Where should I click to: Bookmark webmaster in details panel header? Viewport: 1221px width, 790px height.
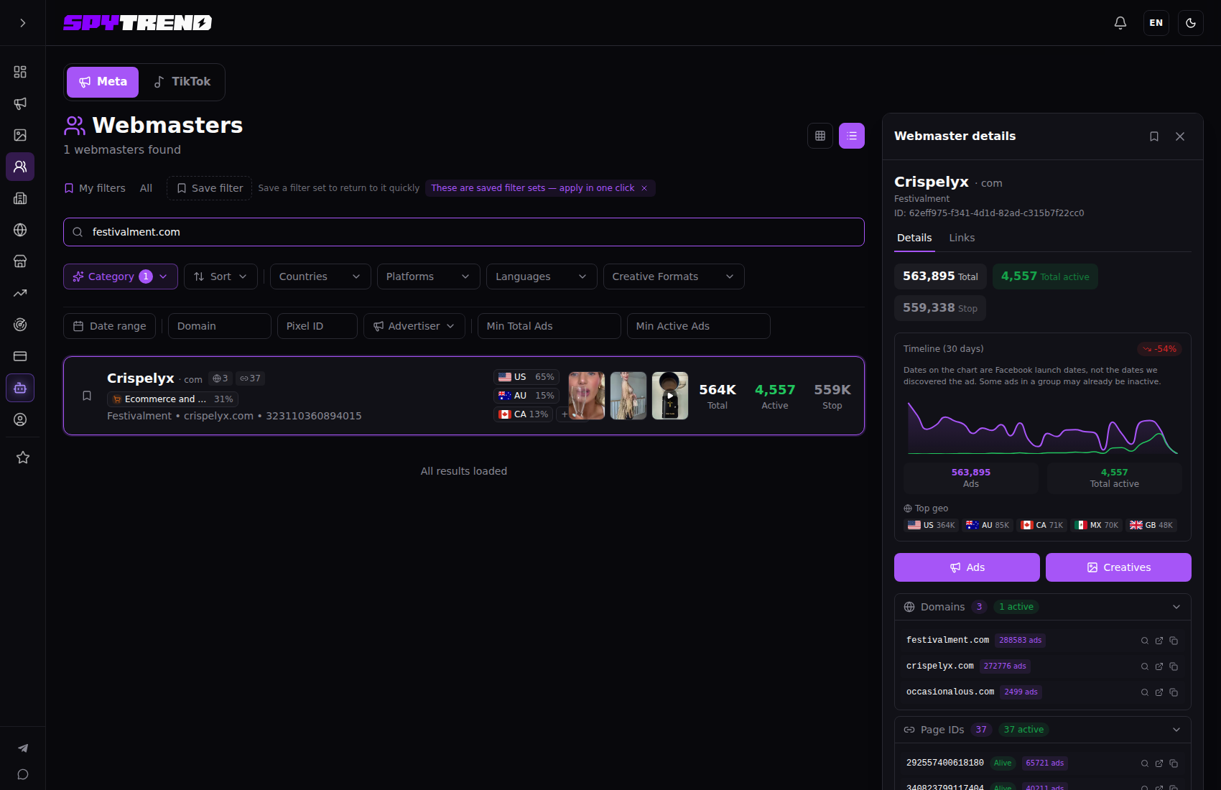(x=1154, y=136)
